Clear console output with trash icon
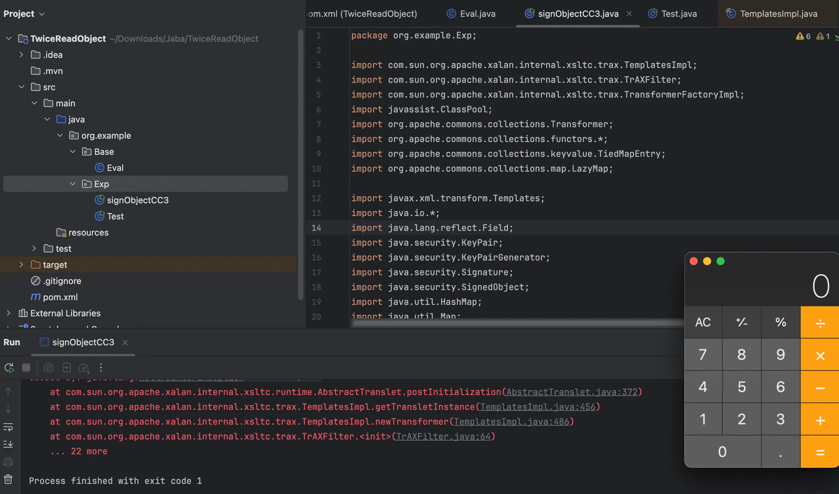839x494 pixels. tap(8, 479)
